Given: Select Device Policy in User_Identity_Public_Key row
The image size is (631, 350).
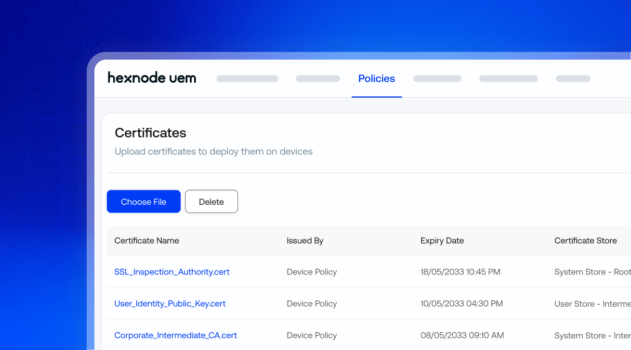Looking at the screenshot, I should pos(312,304).
